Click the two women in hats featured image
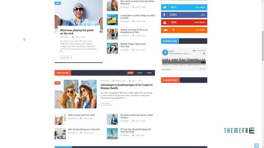The height and width of the screenshot is (148, 264). pyautogui.click(x=75, y=94)
